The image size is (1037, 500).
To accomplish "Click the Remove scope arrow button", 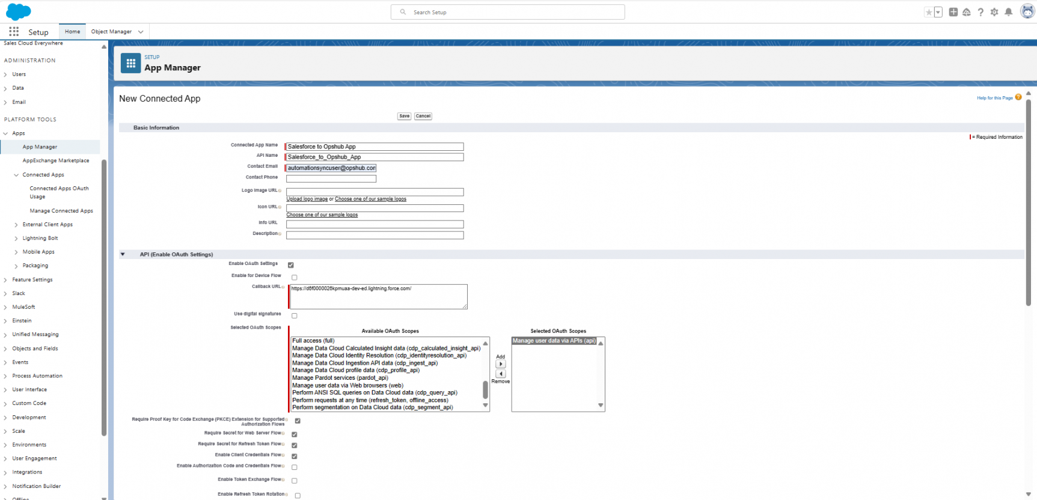I will (501, 374).
